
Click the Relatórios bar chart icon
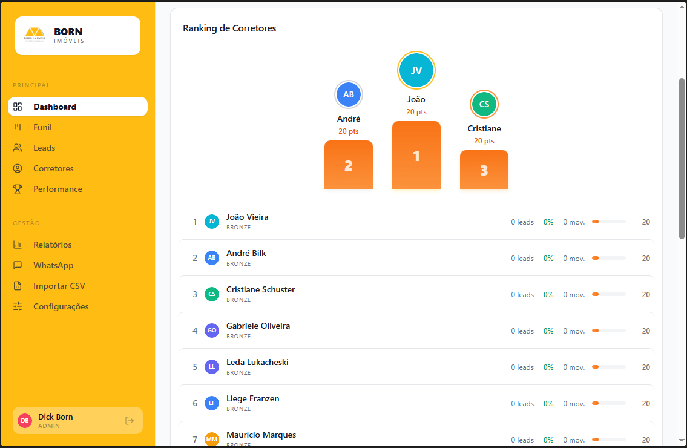pos(16,245)
